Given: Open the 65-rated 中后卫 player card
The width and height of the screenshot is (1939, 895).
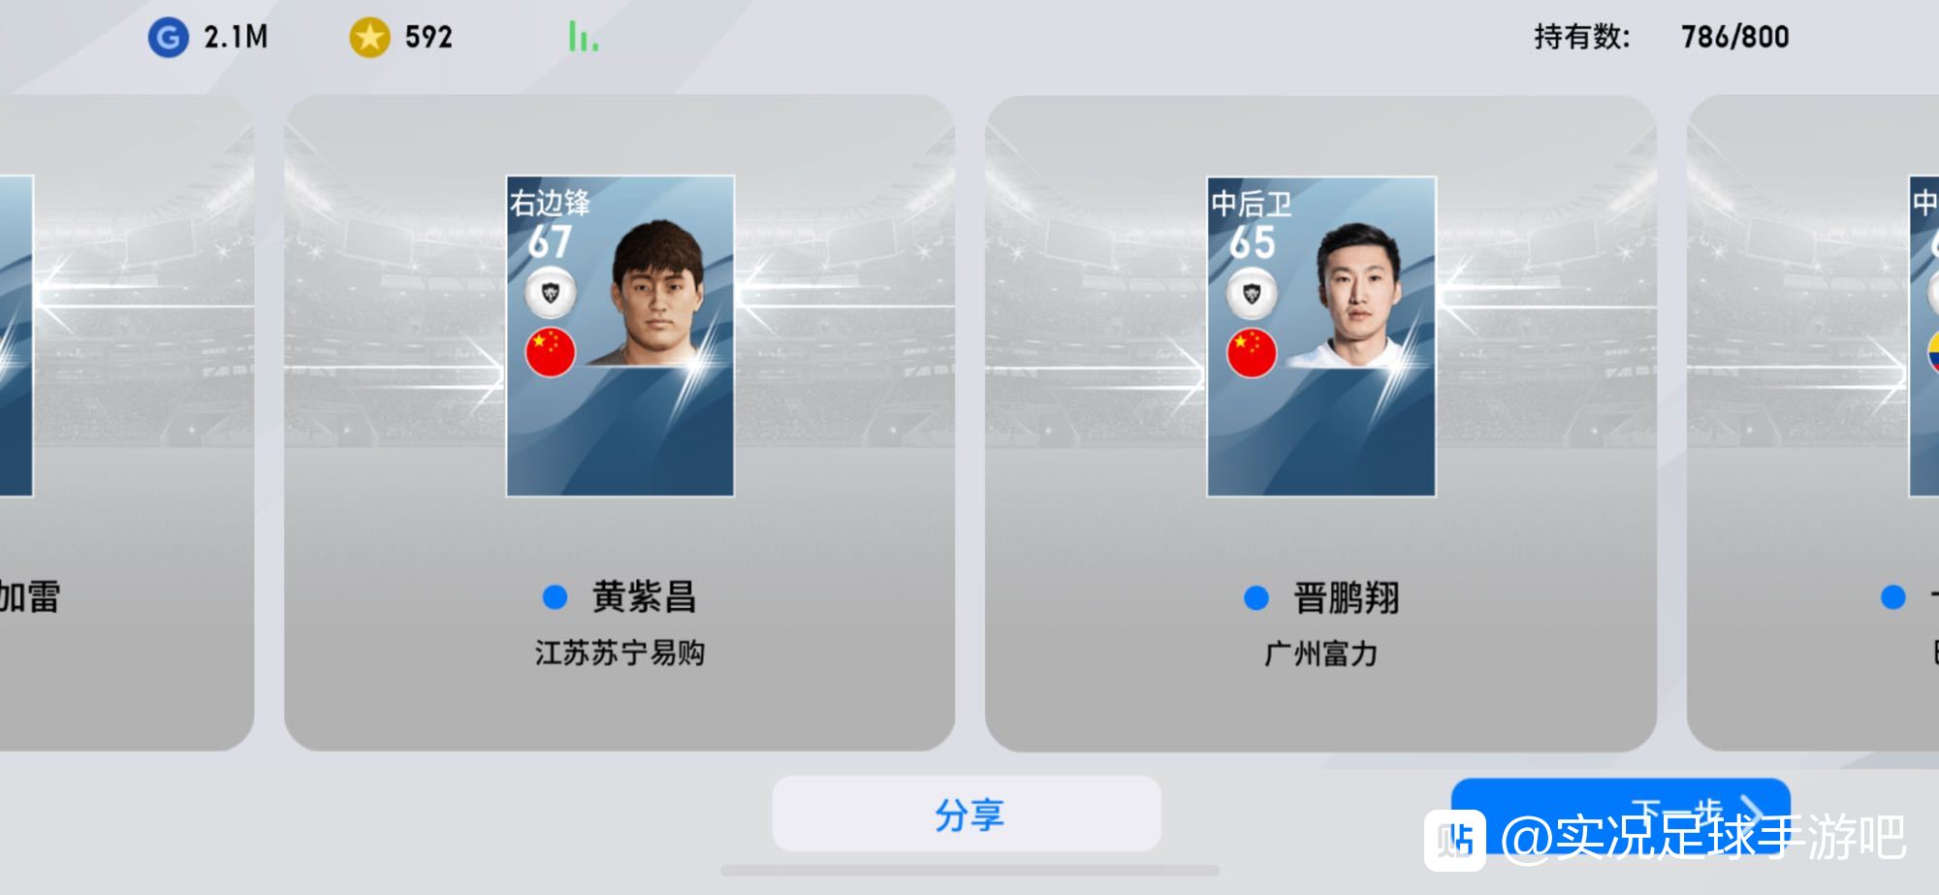Looking at the screenshot, I should click(1321, 336).
